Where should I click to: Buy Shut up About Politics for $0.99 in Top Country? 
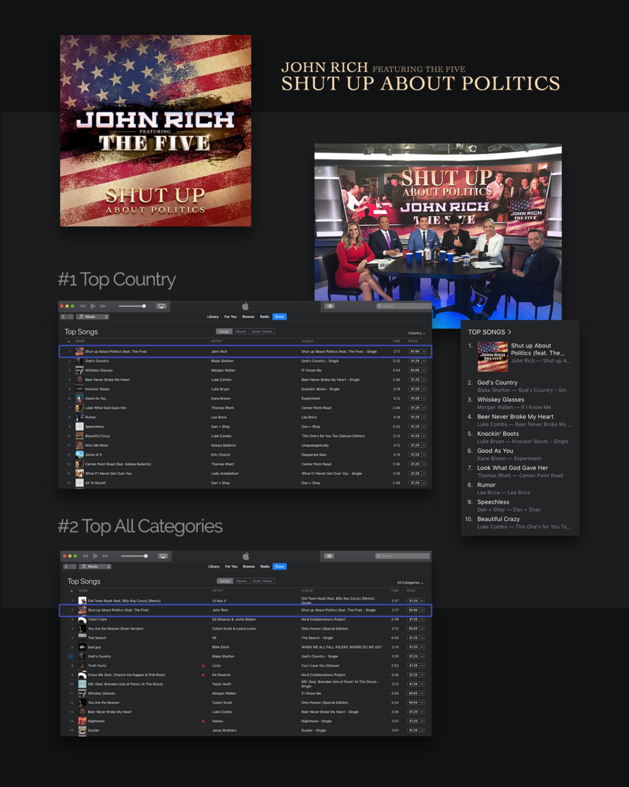(415, 351)
